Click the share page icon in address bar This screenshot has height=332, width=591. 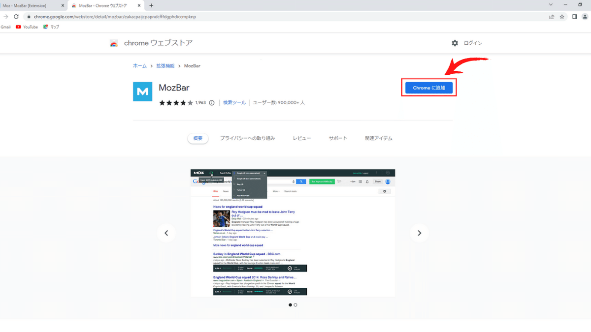552,16
